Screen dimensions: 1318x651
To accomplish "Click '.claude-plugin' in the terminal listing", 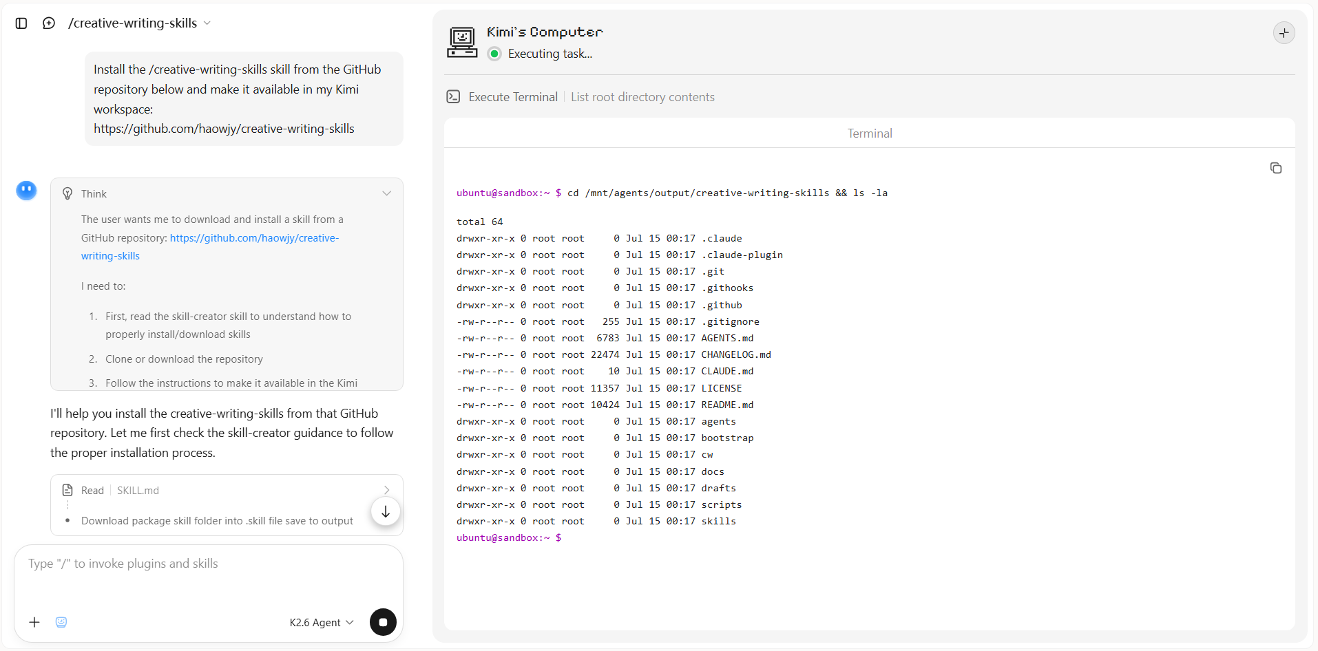I will 742,255.
